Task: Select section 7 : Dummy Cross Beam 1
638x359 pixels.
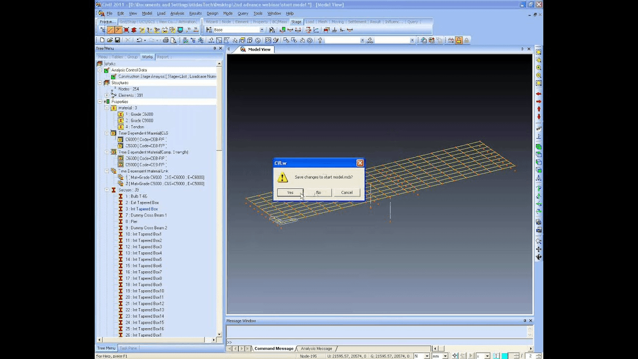Action: (146, 215)
